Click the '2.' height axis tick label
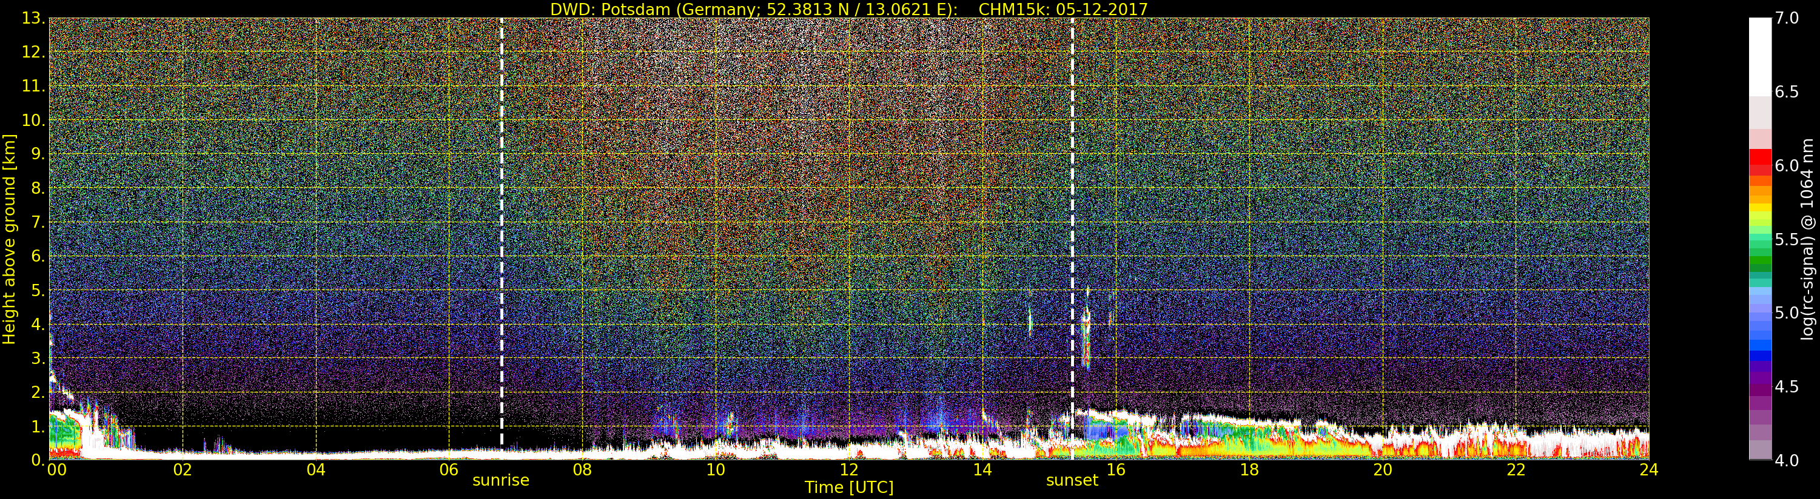Image resolution: width=1820 pixels, height=499 pixels. [38, 392]
